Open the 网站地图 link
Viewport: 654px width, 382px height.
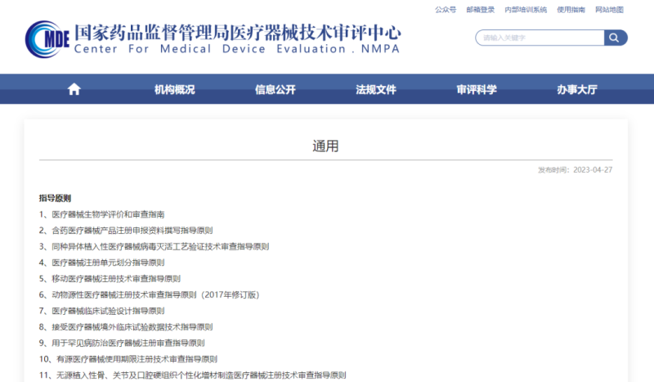609,10
